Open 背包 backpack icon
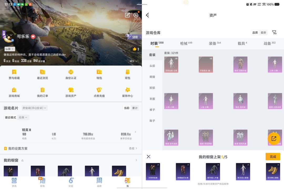Viewport: 284px width, 189px height. pyautogui.click(x=128, y=72)
